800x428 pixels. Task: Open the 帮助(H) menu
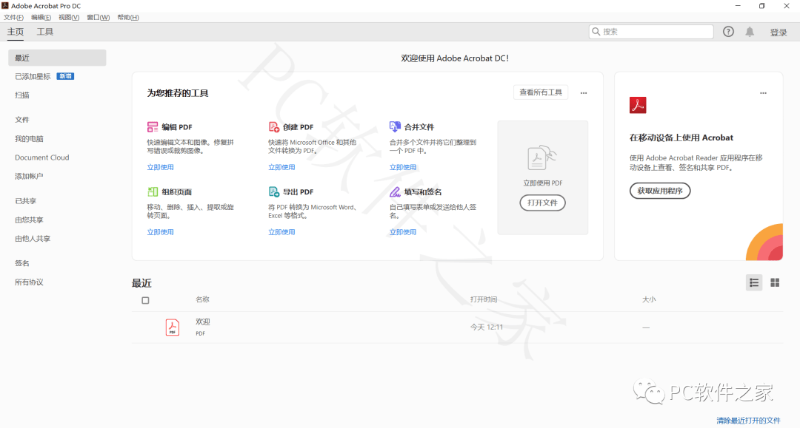click(x=128, y=17)
